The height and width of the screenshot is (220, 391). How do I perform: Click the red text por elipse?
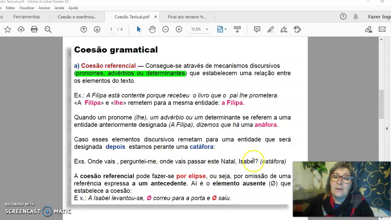point(191,176)
